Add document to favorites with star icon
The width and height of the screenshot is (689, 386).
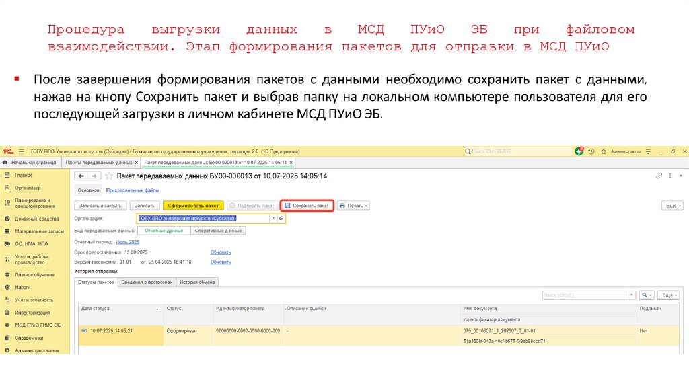click(109, 176)
